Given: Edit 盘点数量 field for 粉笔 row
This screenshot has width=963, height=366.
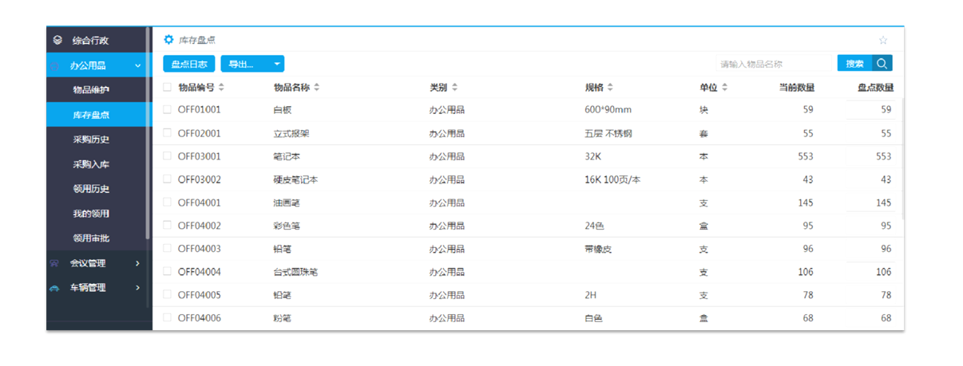Looking at the screenshot, I should pos(870,318).
